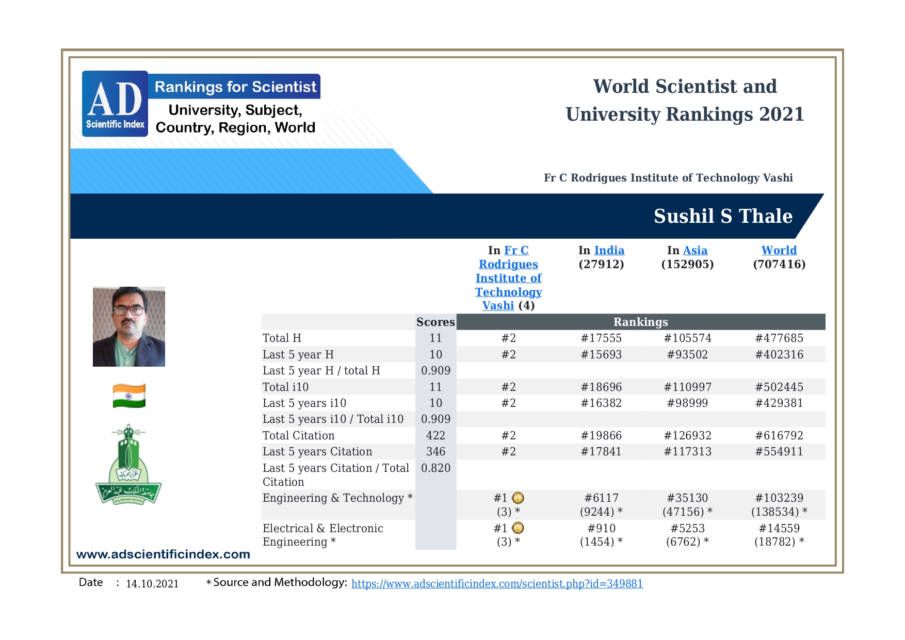Click the Scores column header

(x=435, y=322)
